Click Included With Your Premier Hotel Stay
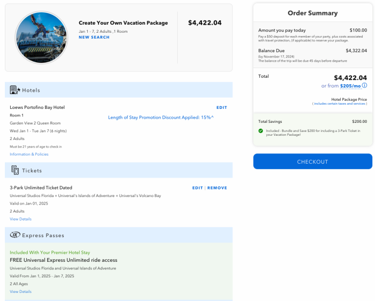 50,252
